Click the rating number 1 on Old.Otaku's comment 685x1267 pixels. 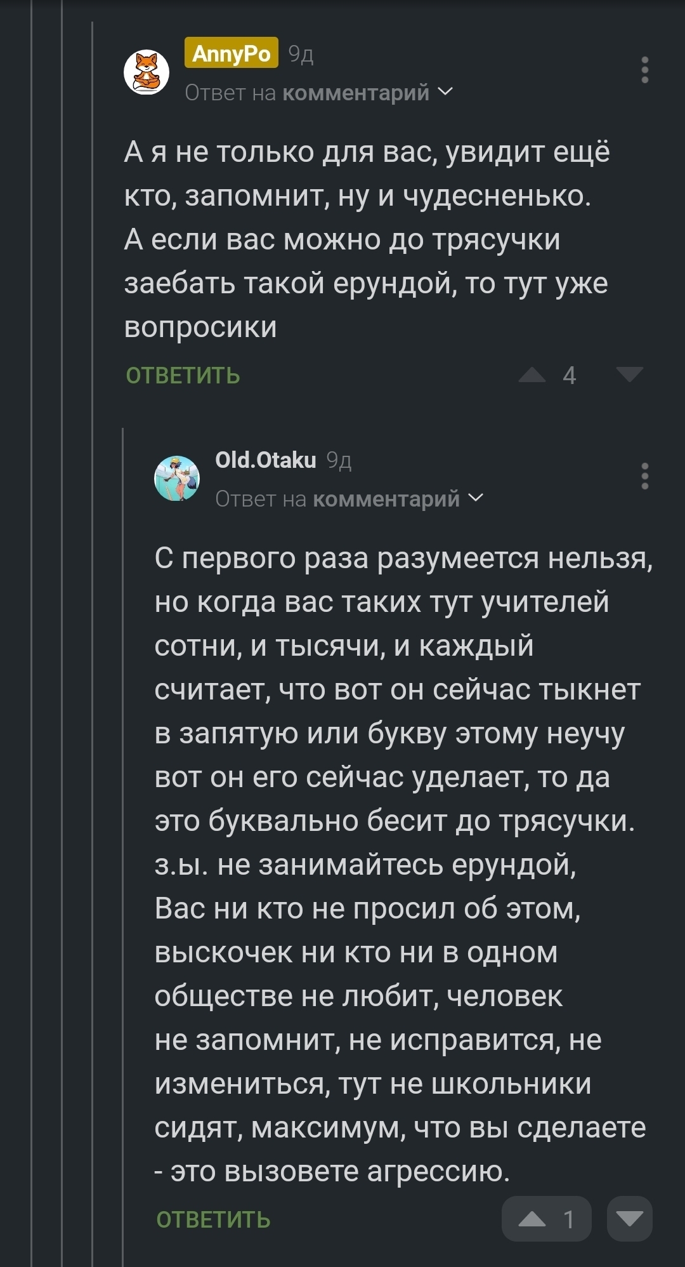point(569,1219)
